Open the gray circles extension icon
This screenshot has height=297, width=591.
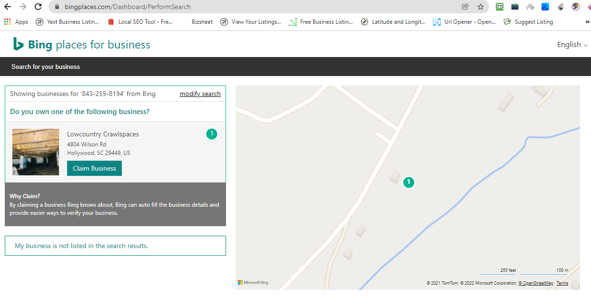(530, 7)
